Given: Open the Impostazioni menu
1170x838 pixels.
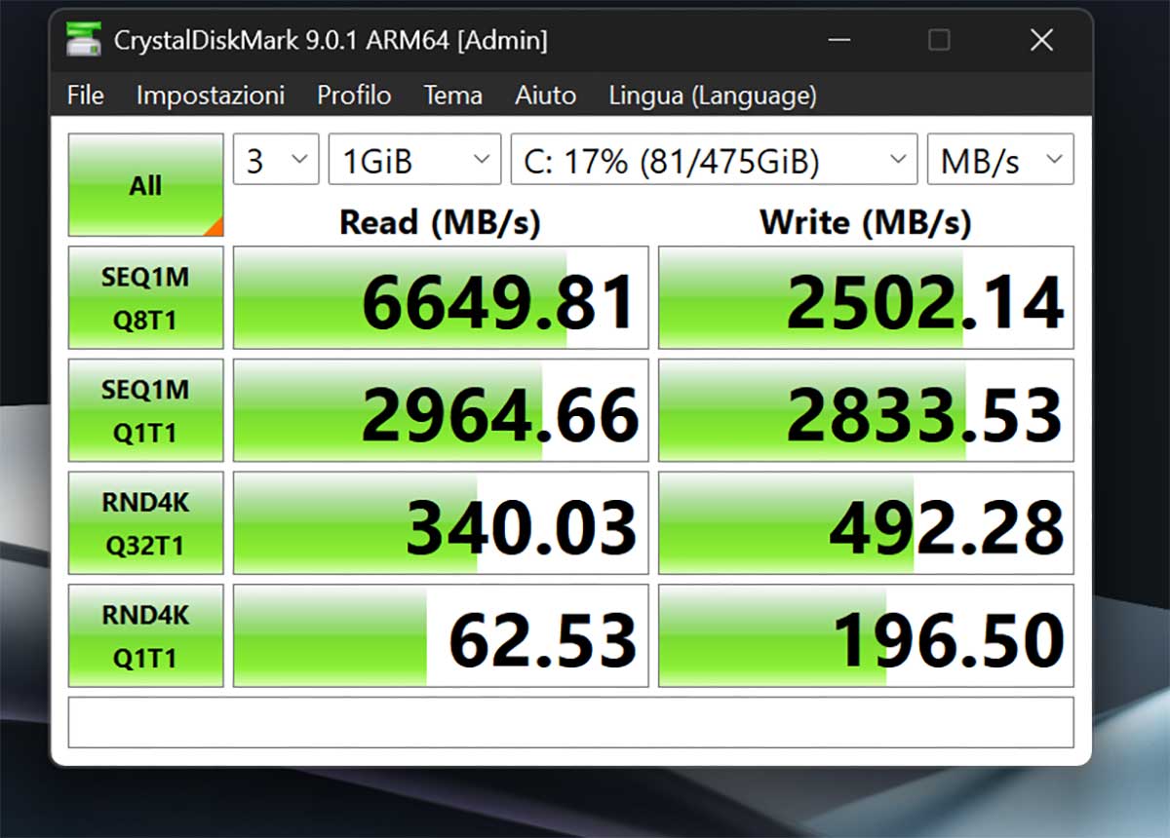Looking at the screenshot, I should point(211,95).
